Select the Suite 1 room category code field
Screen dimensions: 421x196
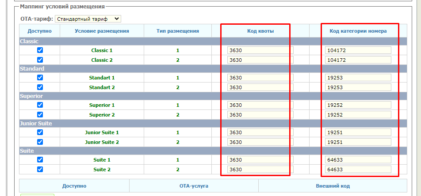[358, 160]
